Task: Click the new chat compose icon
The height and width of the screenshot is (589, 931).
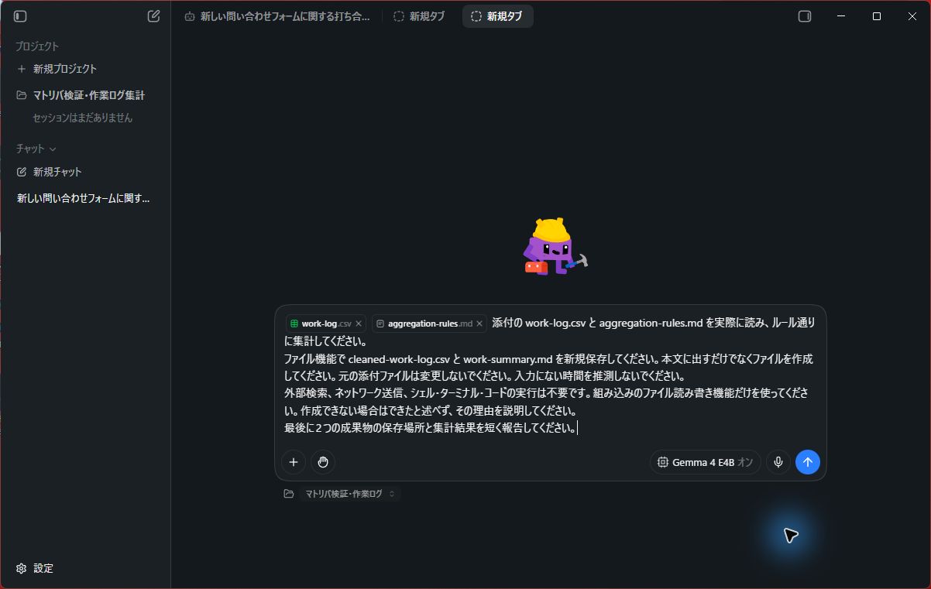Action: coord(153,16)
